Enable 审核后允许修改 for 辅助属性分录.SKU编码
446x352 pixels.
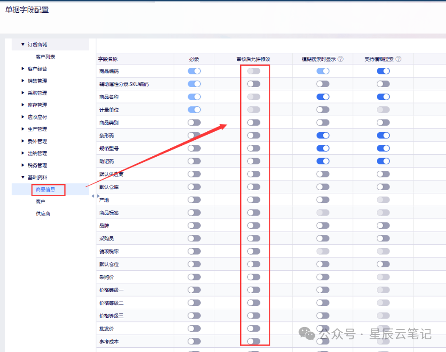[x=254, y=84]
